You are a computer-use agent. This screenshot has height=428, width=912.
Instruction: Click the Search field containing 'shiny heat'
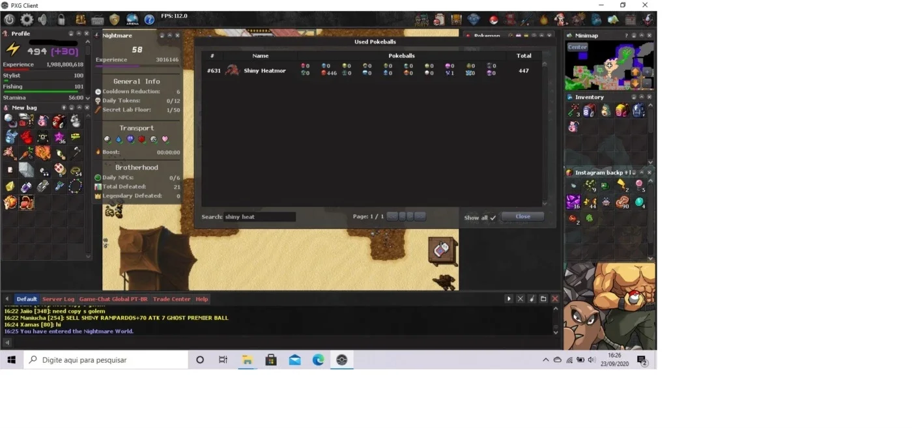tap(259, 217)
